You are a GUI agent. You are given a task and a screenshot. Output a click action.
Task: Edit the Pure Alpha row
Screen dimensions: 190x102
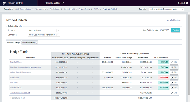[x=174, y=77]
